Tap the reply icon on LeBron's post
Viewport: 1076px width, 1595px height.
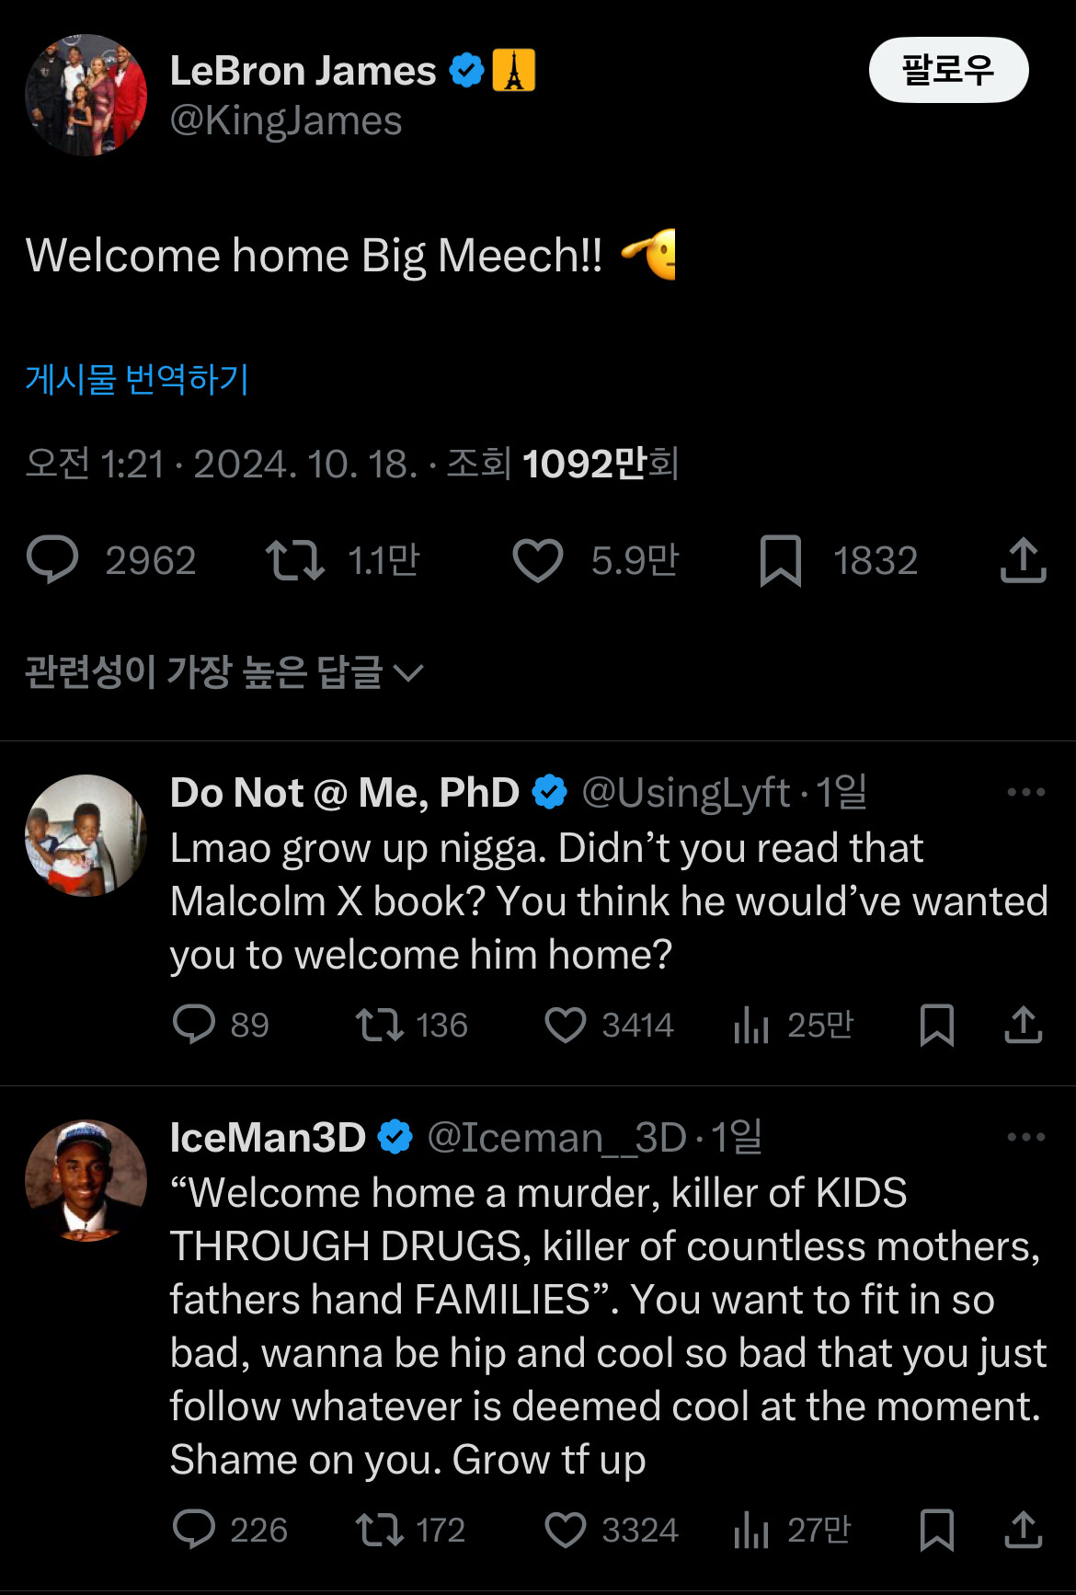[x=52, y=560]
